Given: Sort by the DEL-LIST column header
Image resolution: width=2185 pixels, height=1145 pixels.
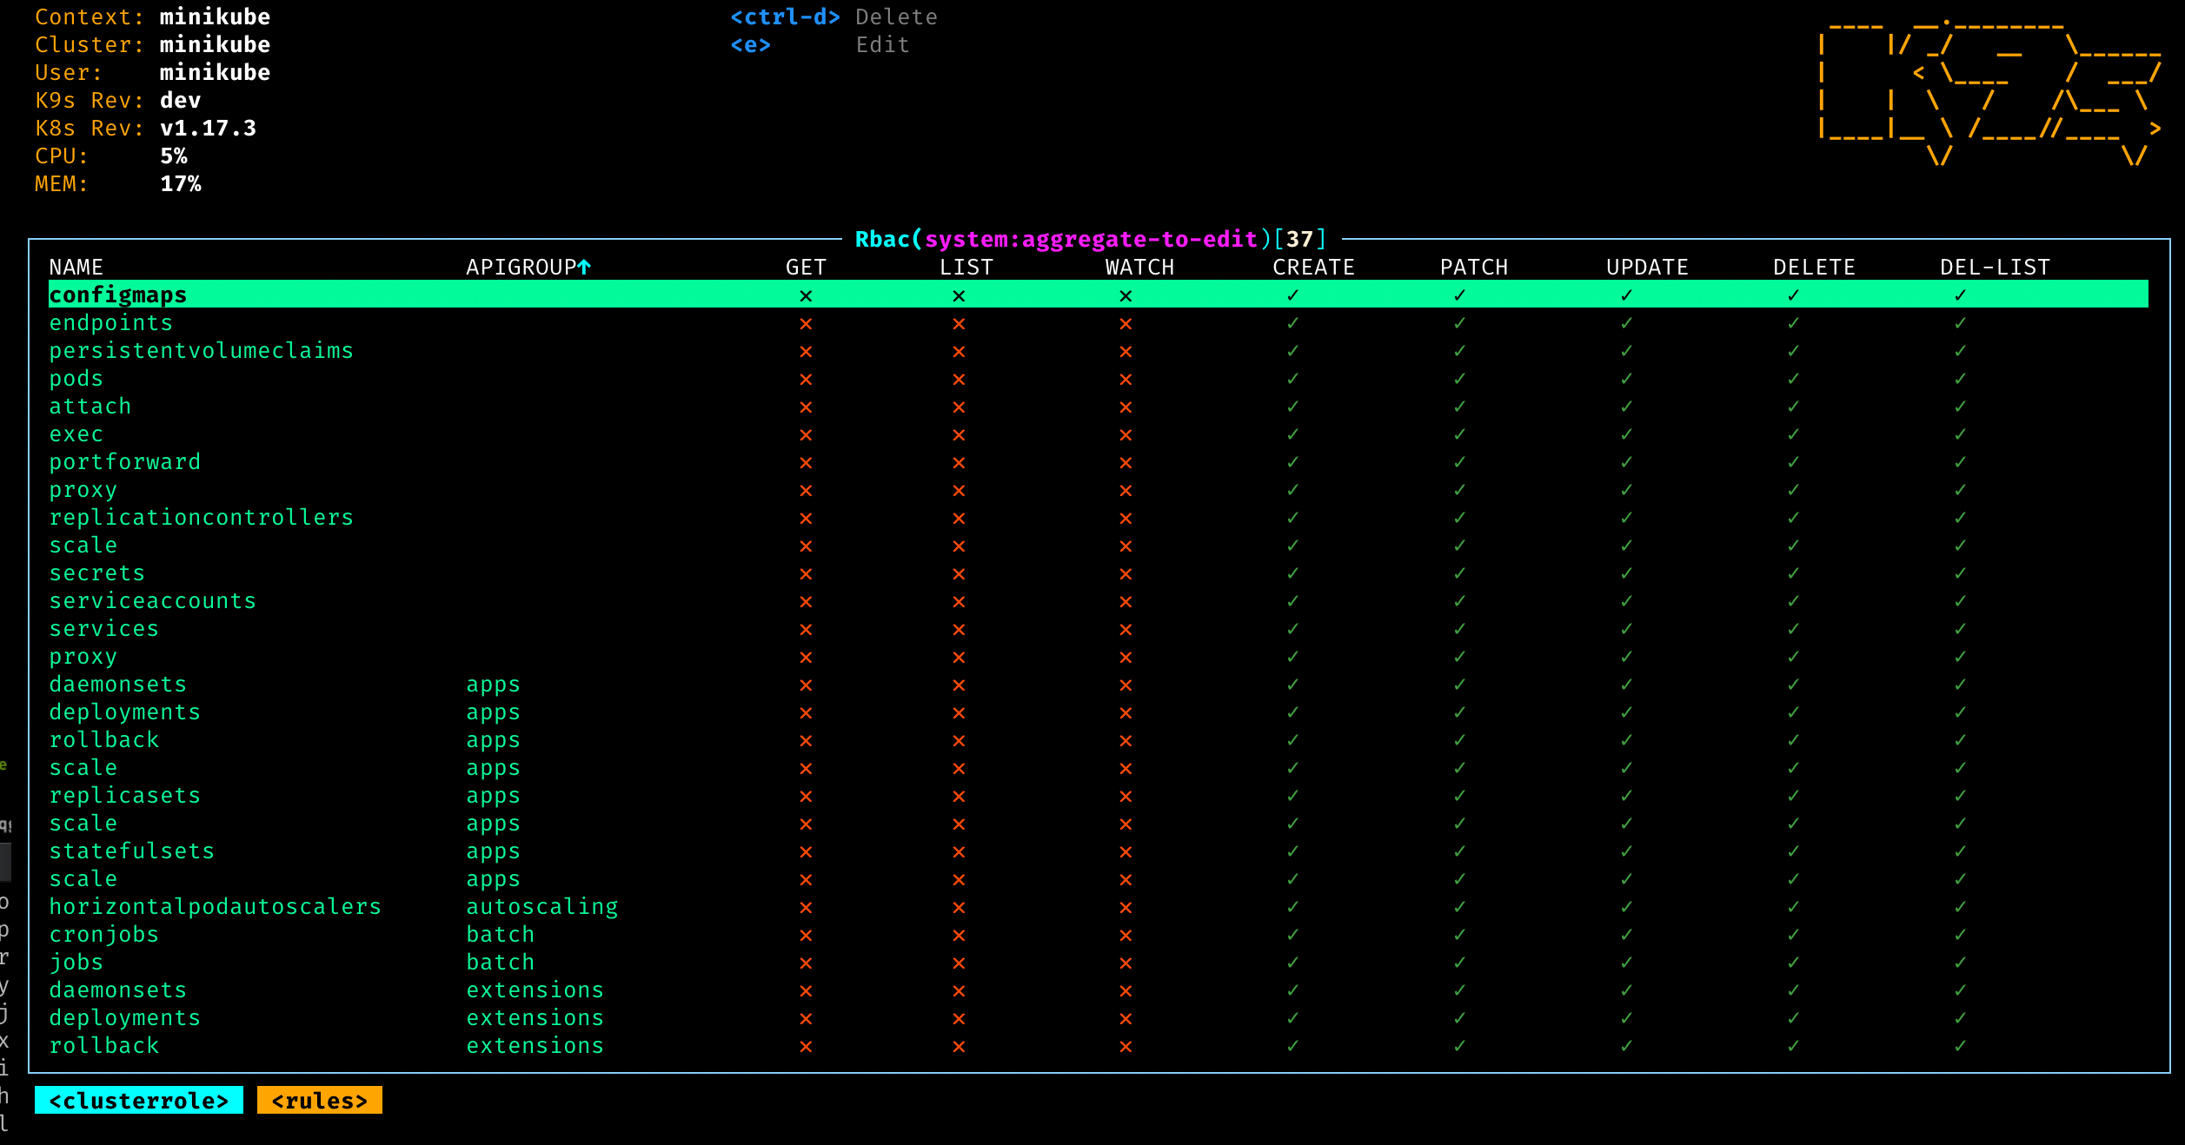Looking at the screenshot, I should 1994,268.
